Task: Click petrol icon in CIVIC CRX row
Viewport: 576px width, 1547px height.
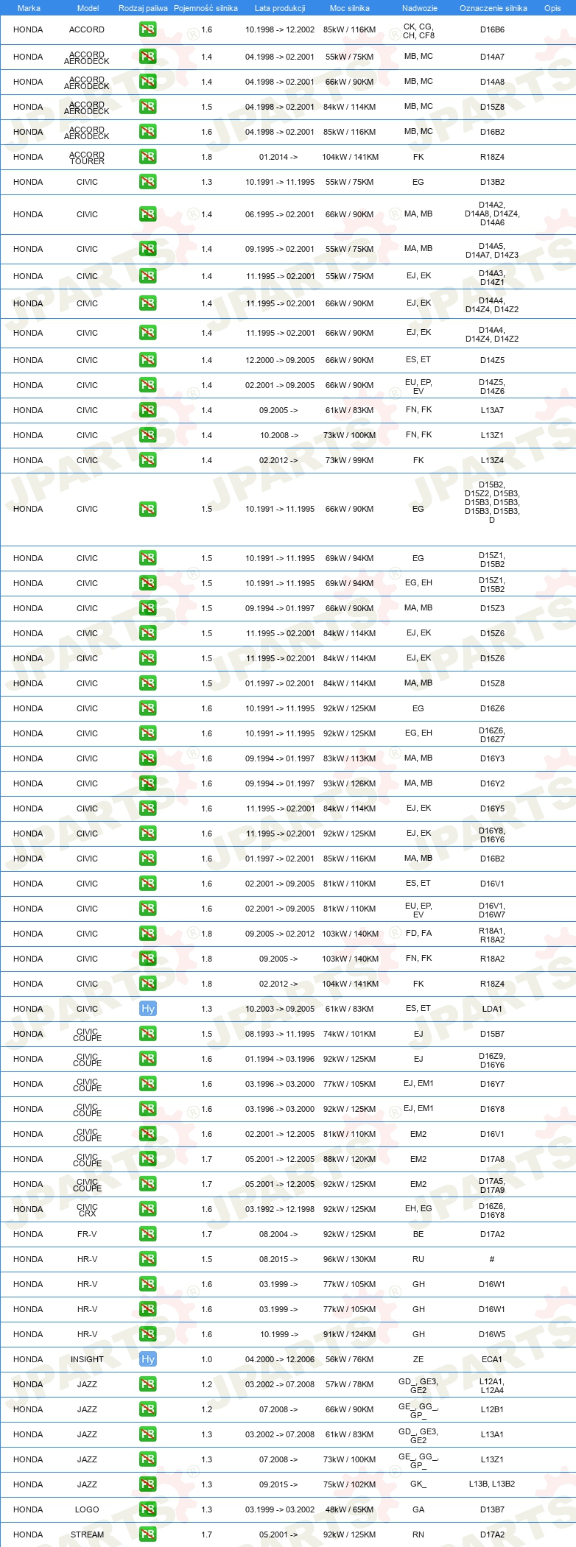Action: pos(148,1209)
